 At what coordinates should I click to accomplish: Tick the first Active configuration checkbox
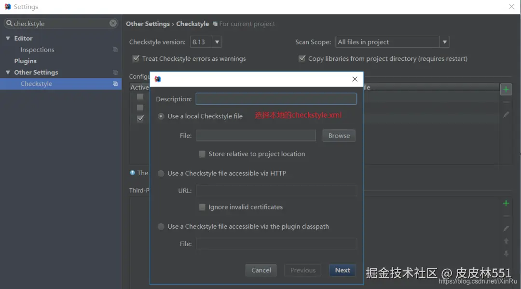coord(140,96)
